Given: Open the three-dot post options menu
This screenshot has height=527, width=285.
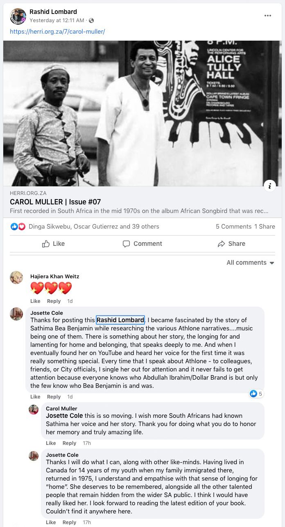Looking at the screenshot, I should click(x=268, y=16).
